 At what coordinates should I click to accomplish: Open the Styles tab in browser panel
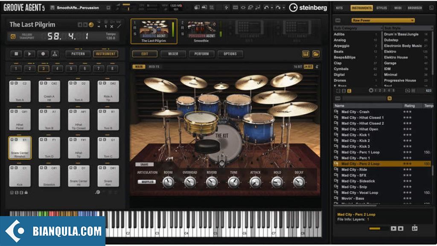tap(382, 8)
